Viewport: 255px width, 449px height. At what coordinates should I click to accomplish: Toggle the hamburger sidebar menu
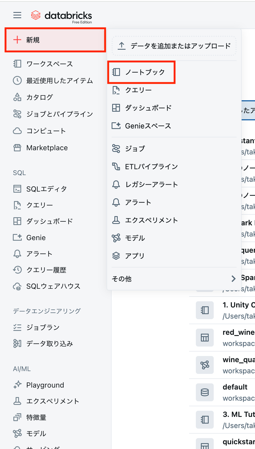17,15
